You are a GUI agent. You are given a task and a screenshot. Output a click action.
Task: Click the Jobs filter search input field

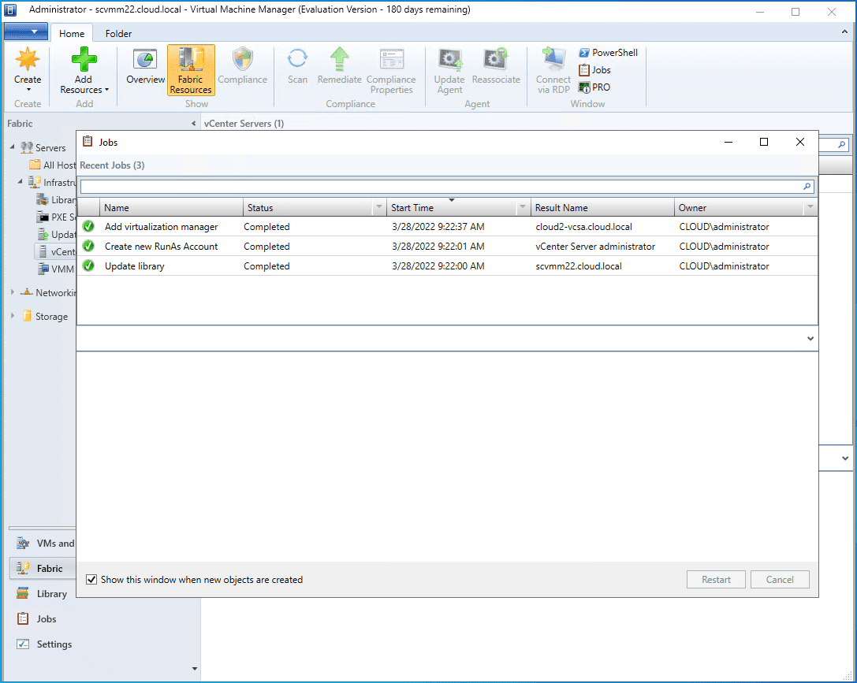pyautogui.click(x=447, y=187)
